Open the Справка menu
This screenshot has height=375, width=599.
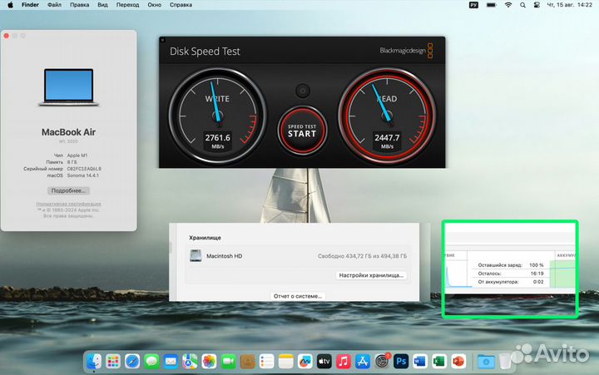click(181, 5)
